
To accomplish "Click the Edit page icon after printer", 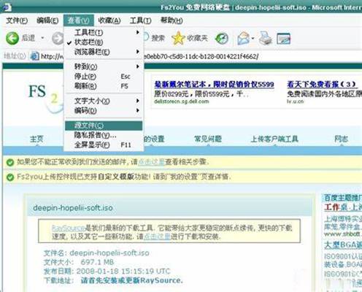I will point(284,38).
